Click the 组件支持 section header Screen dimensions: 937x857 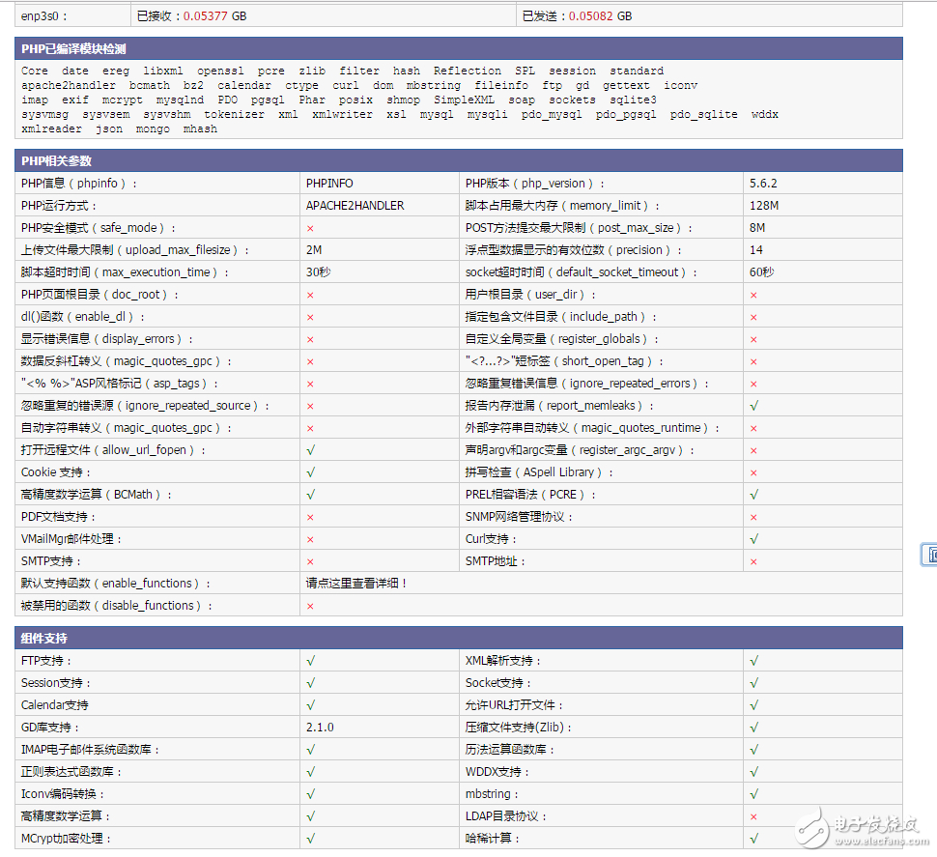point(44,639)
